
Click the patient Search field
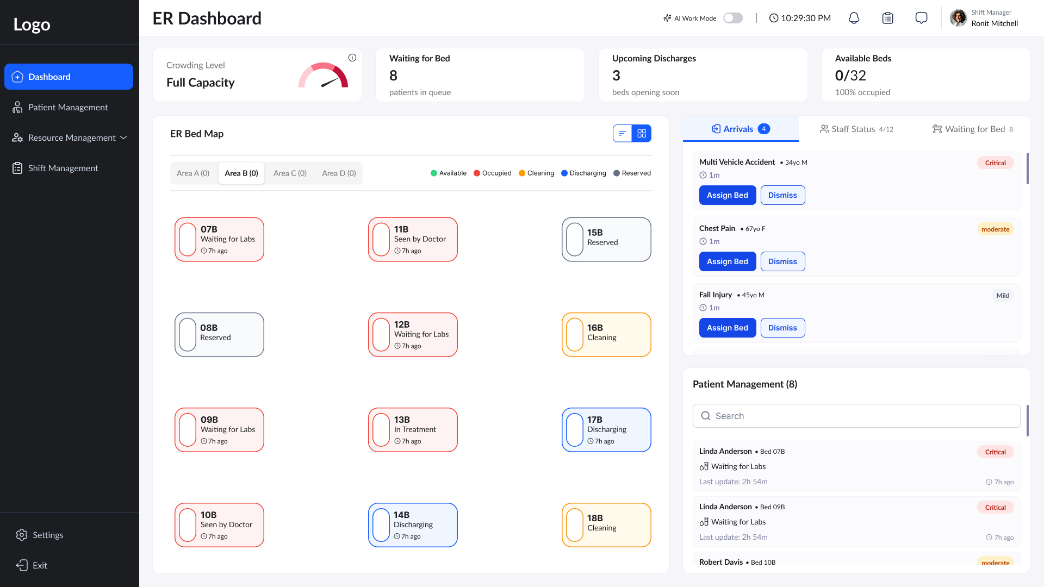[x=856, y=416]
